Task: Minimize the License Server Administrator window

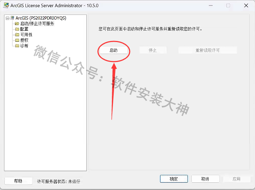Action: 211,5
